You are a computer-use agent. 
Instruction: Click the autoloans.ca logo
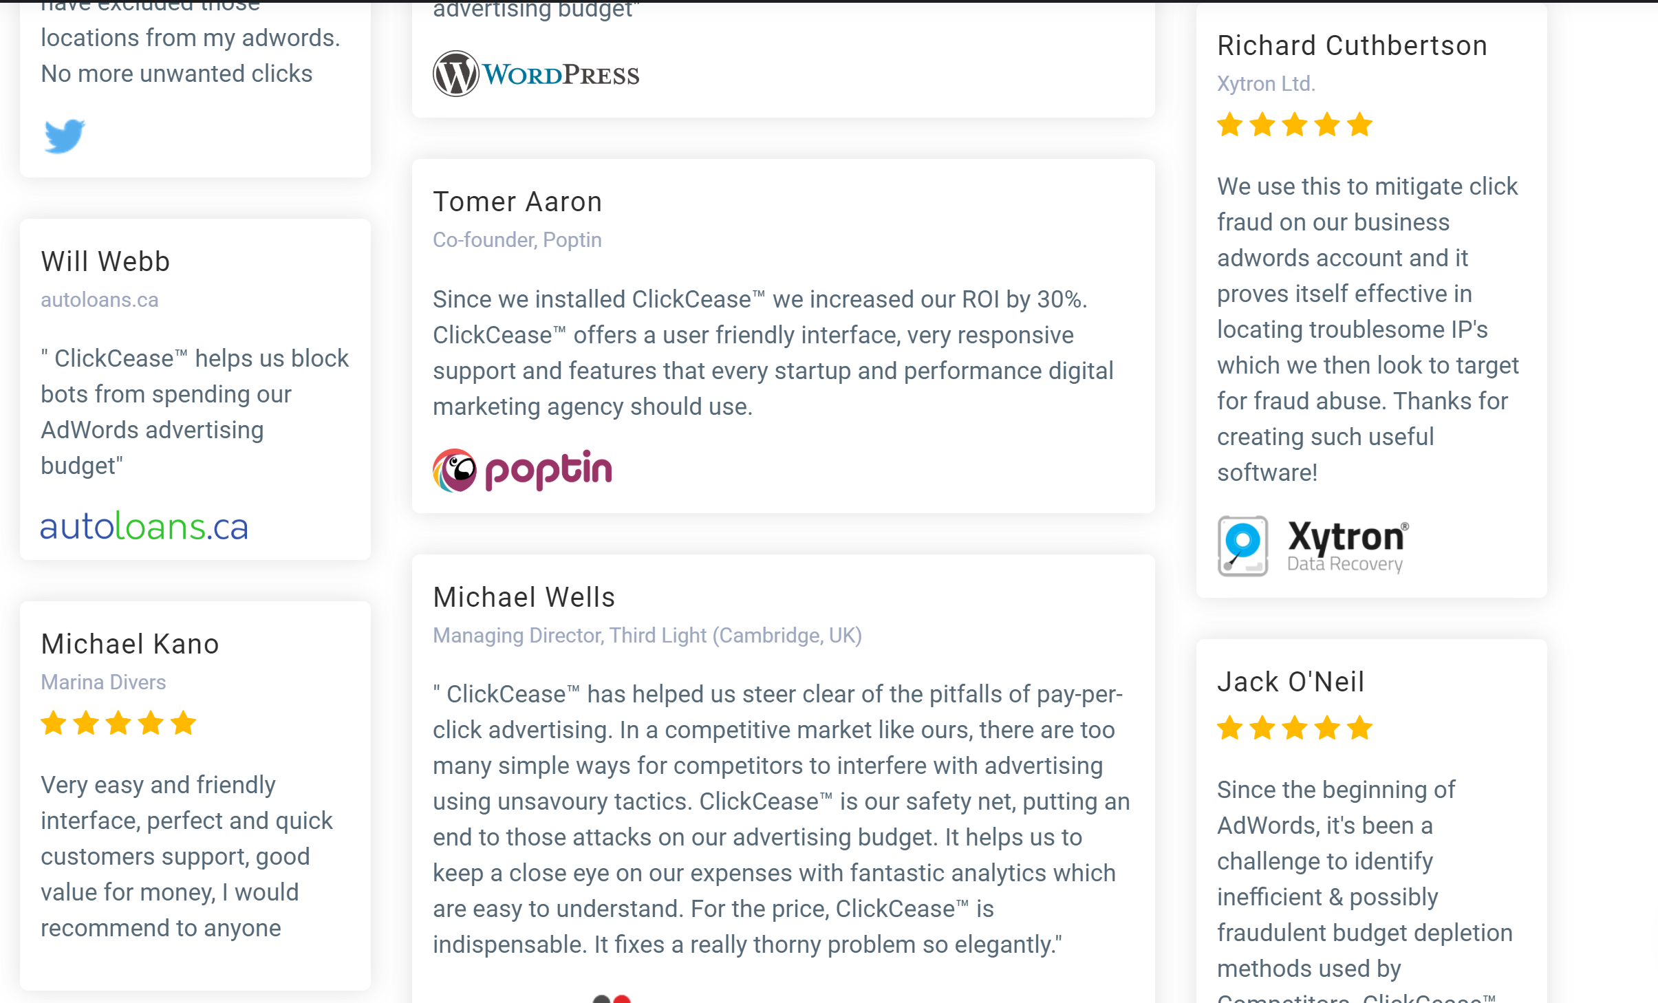[x=144, y=527]
